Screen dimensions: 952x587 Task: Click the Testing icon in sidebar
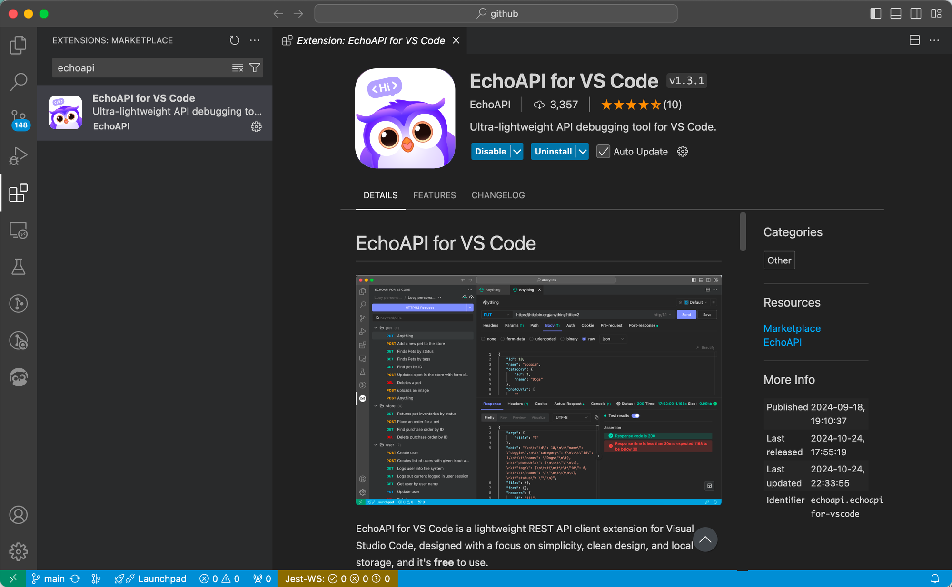tap(19, 266)
